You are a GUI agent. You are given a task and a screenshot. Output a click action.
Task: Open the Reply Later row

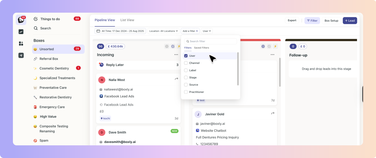(x=138, y=65)
